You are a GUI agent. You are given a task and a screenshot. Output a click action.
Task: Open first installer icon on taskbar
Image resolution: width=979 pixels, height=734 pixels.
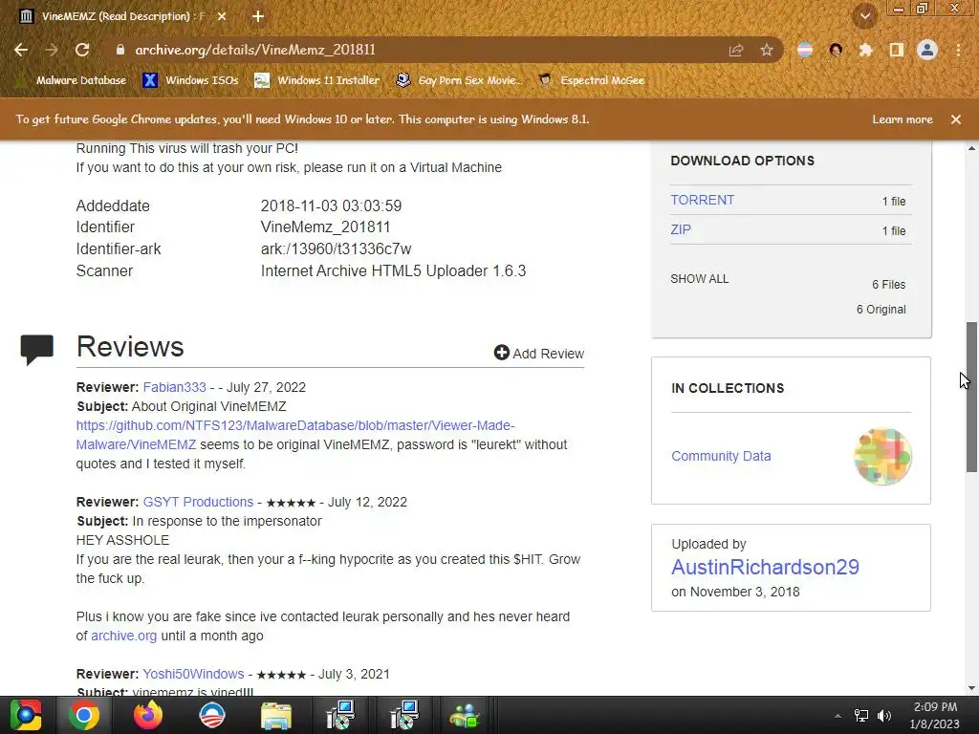pos(340,715)
